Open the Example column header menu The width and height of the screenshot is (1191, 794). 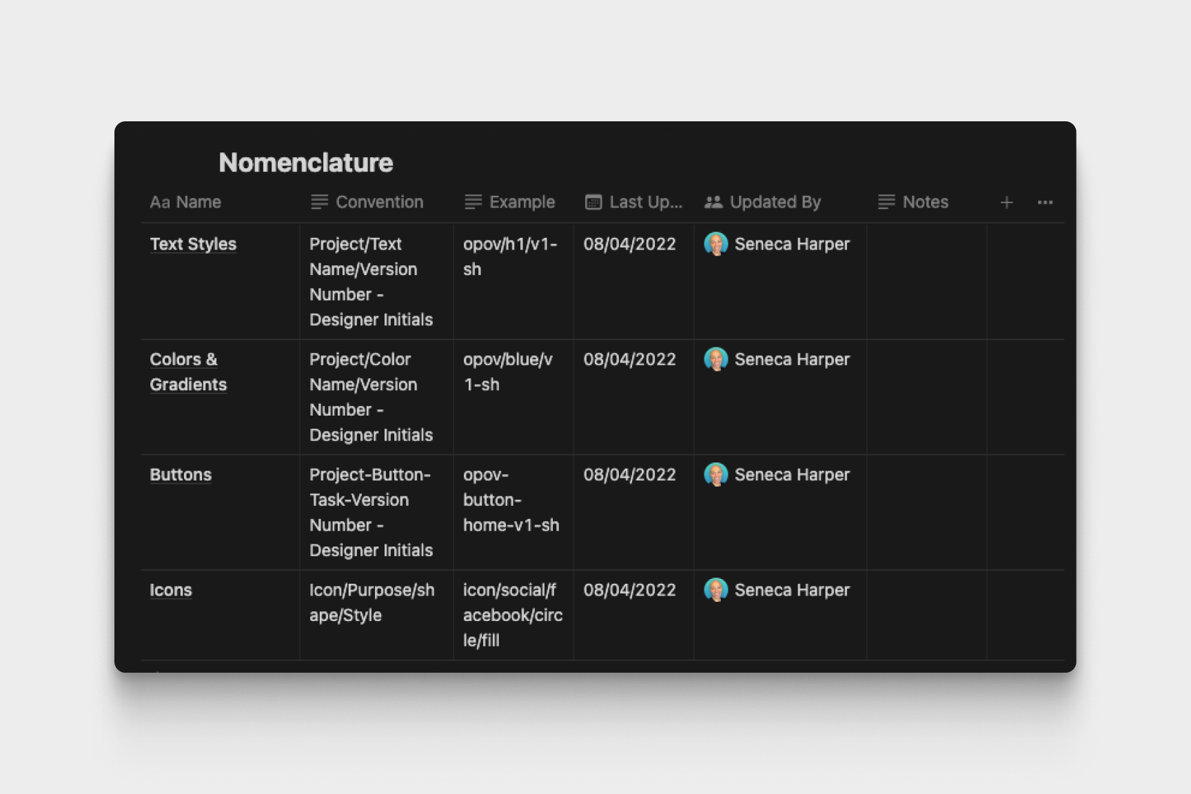click(522, 202)
